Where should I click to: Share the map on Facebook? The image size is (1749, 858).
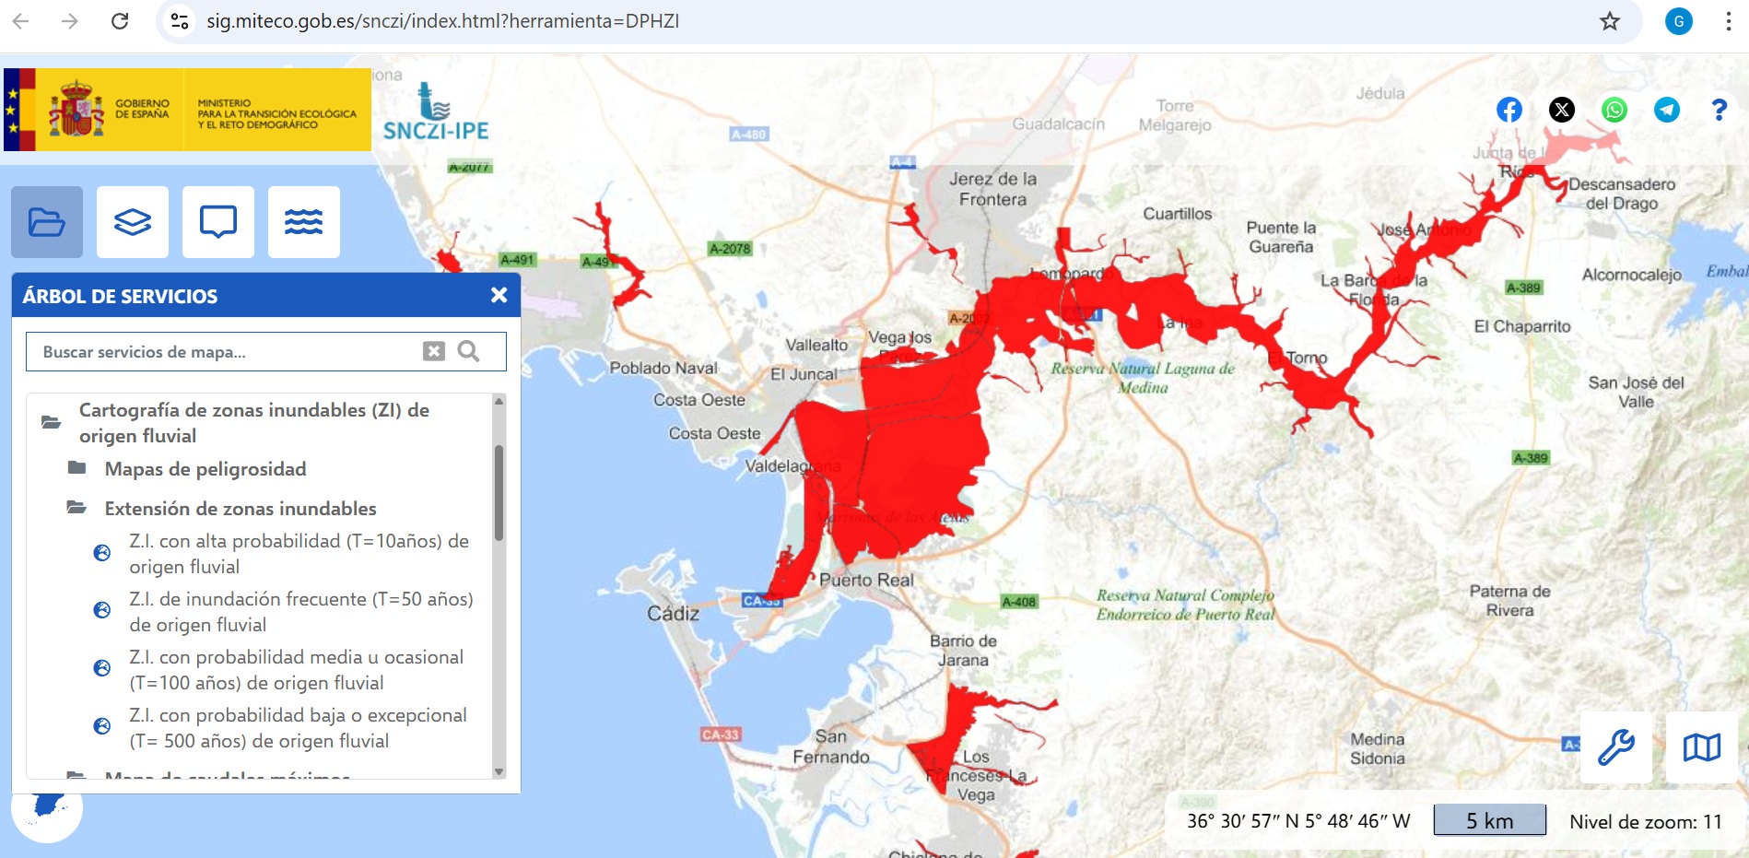tap(1508, 109)
